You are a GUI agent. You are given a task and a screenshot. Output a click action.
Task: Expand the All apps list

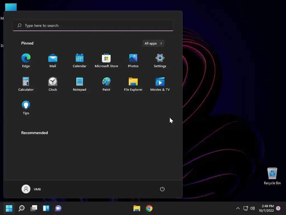(153, 43)
